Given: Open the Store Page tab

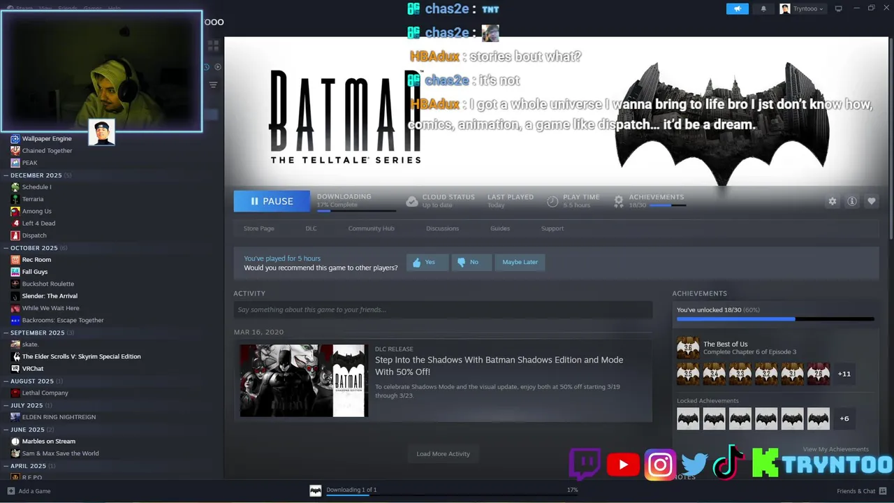Looking at the screenshot, I should (258, 228).
